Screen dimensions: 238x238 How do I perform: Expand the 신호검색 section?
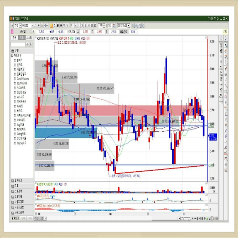22,191
